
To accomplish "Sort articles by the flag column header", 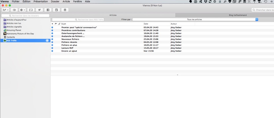I will click(56, 24).
